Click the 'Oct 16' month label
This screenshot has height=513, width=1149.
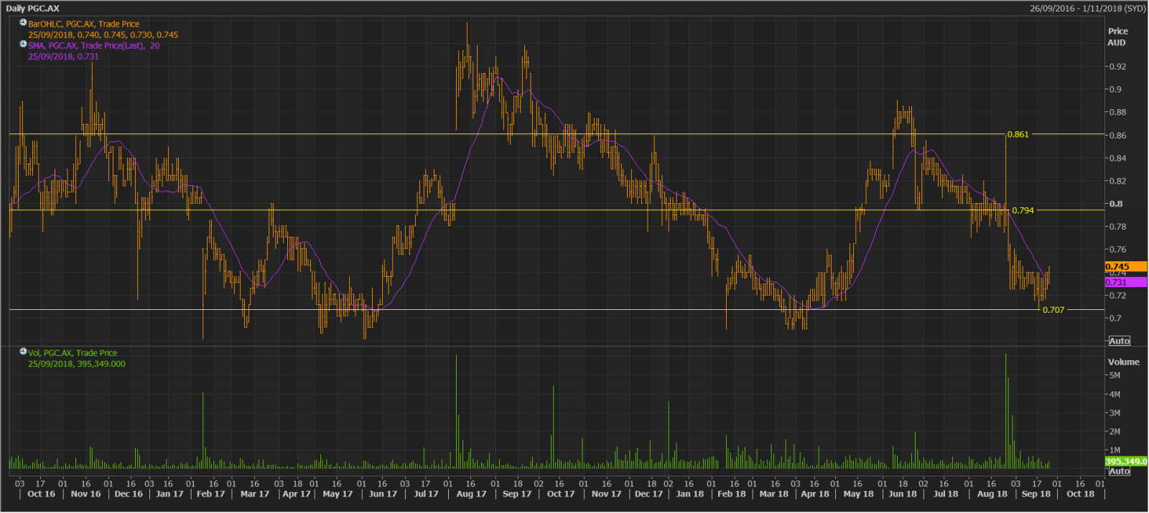pyautogui.click(x=42, y=494)
